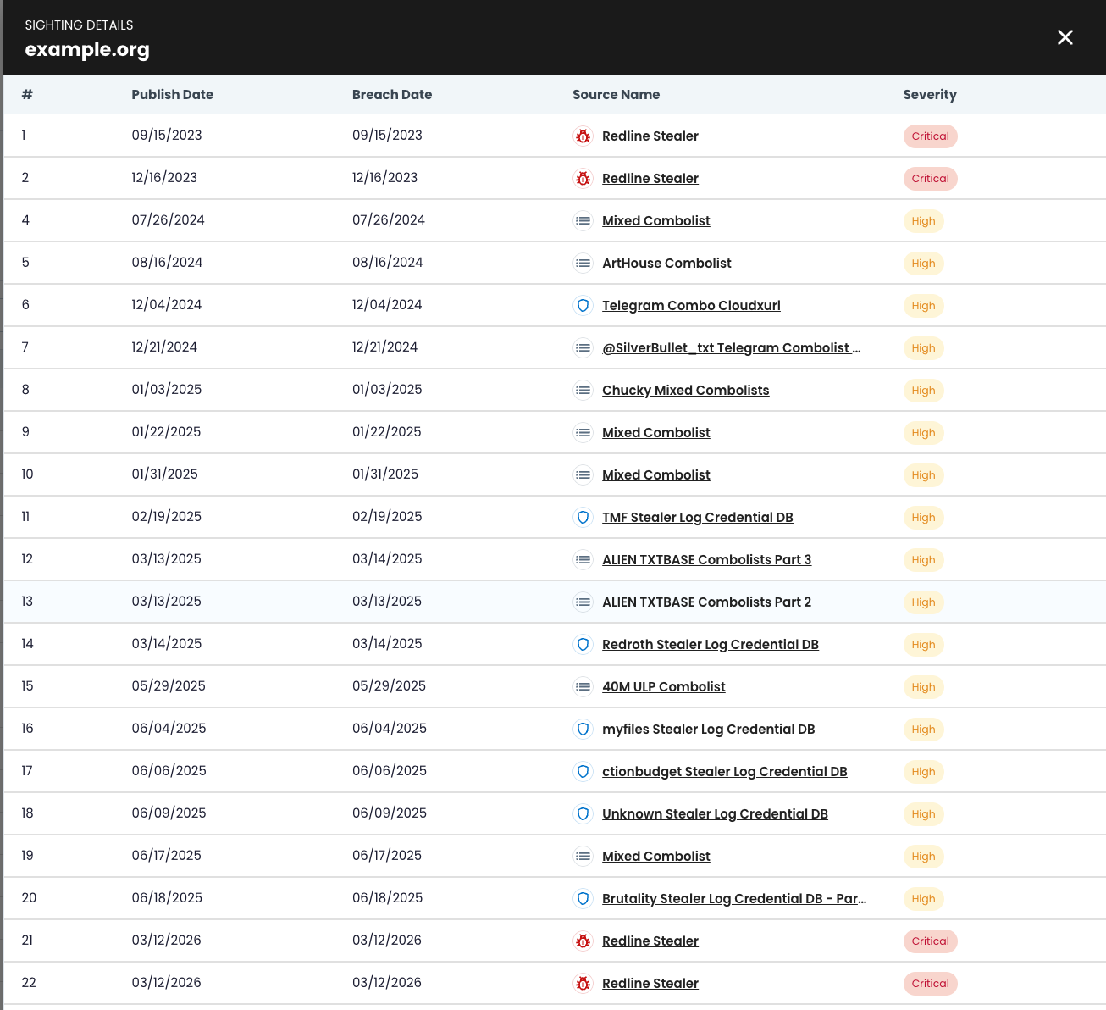Open Redline Stealer link in row 1
The width and height of the screenshot is (1106, 1010).
pos(650,136)
